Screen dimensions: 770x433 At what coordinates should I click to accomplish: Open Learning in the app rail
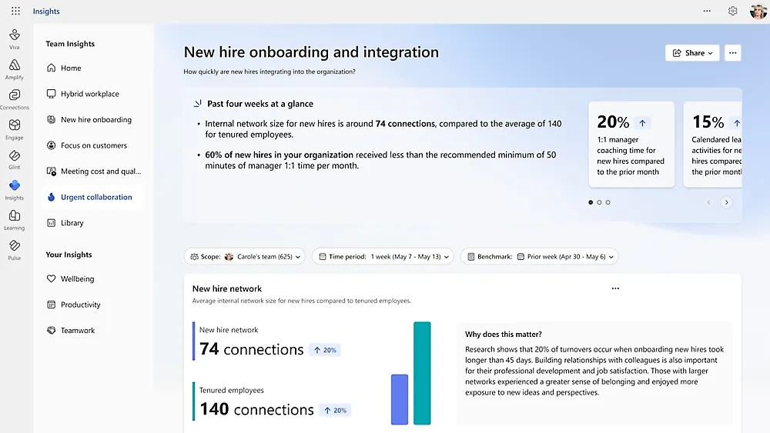(x=14, y=218)
